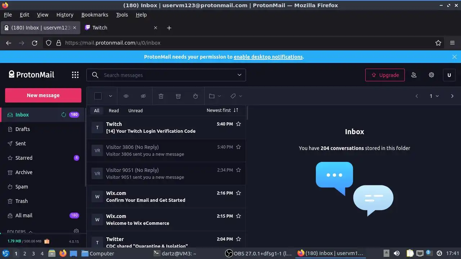This screenshot has width=461, height=259.
Task: Click the site permissions shield icon
Action: tap(49, 43)
